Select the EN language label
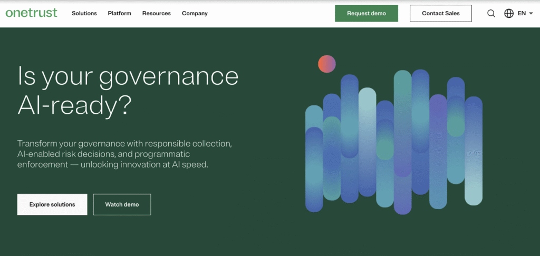This screenshot has width=540, height=256. click(x=522, y=14)
